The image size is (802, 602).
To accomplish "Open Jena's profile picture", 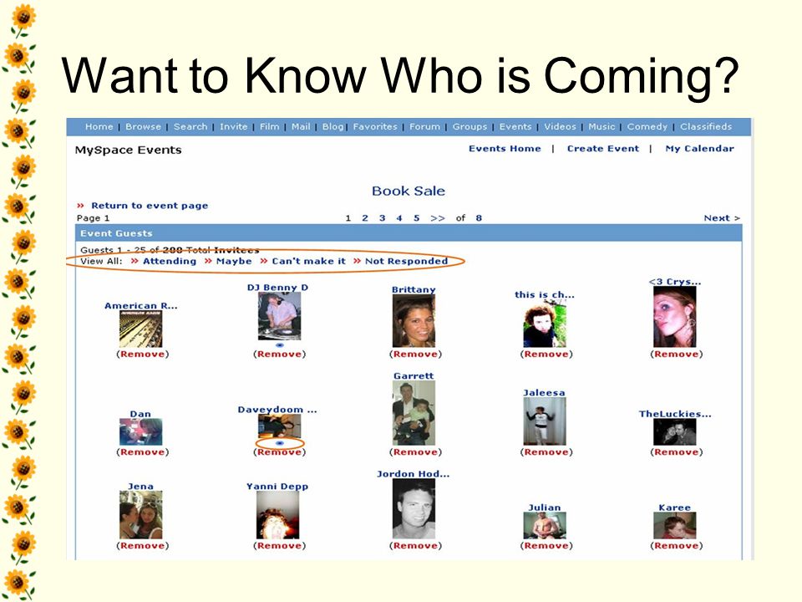I will tap(140, 515).
